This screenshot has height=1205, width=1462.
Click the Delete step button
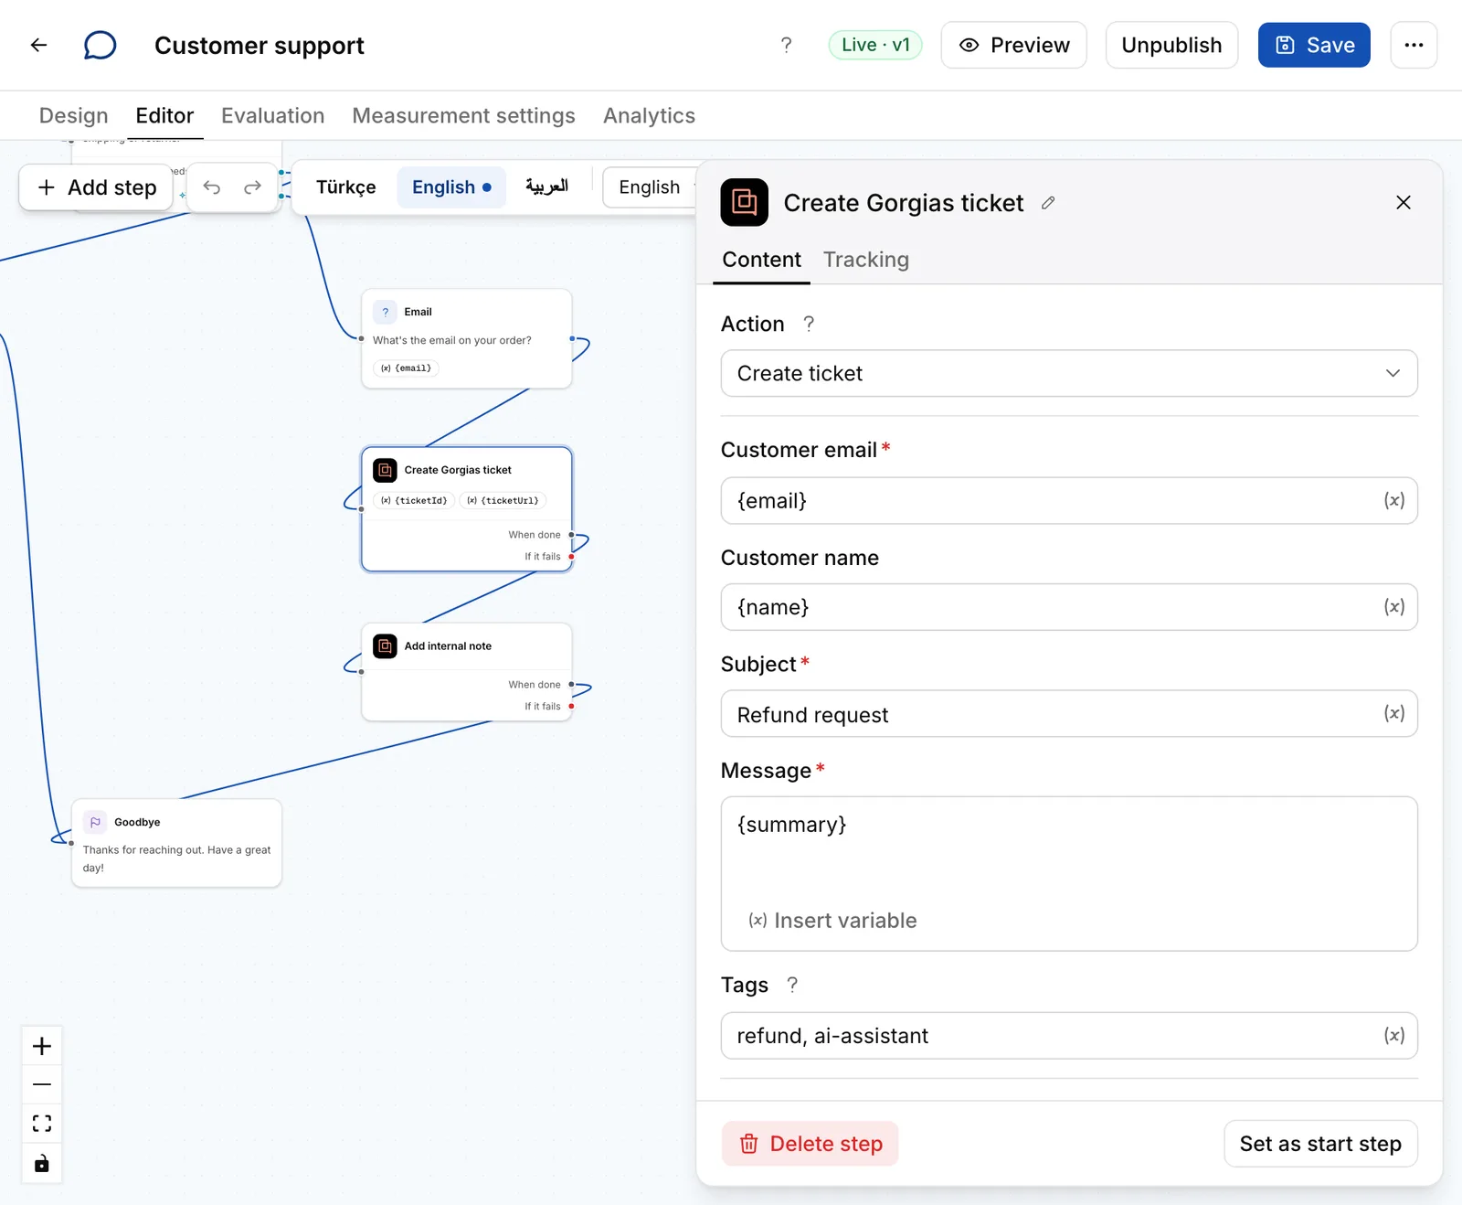(x=810, y=1144)
